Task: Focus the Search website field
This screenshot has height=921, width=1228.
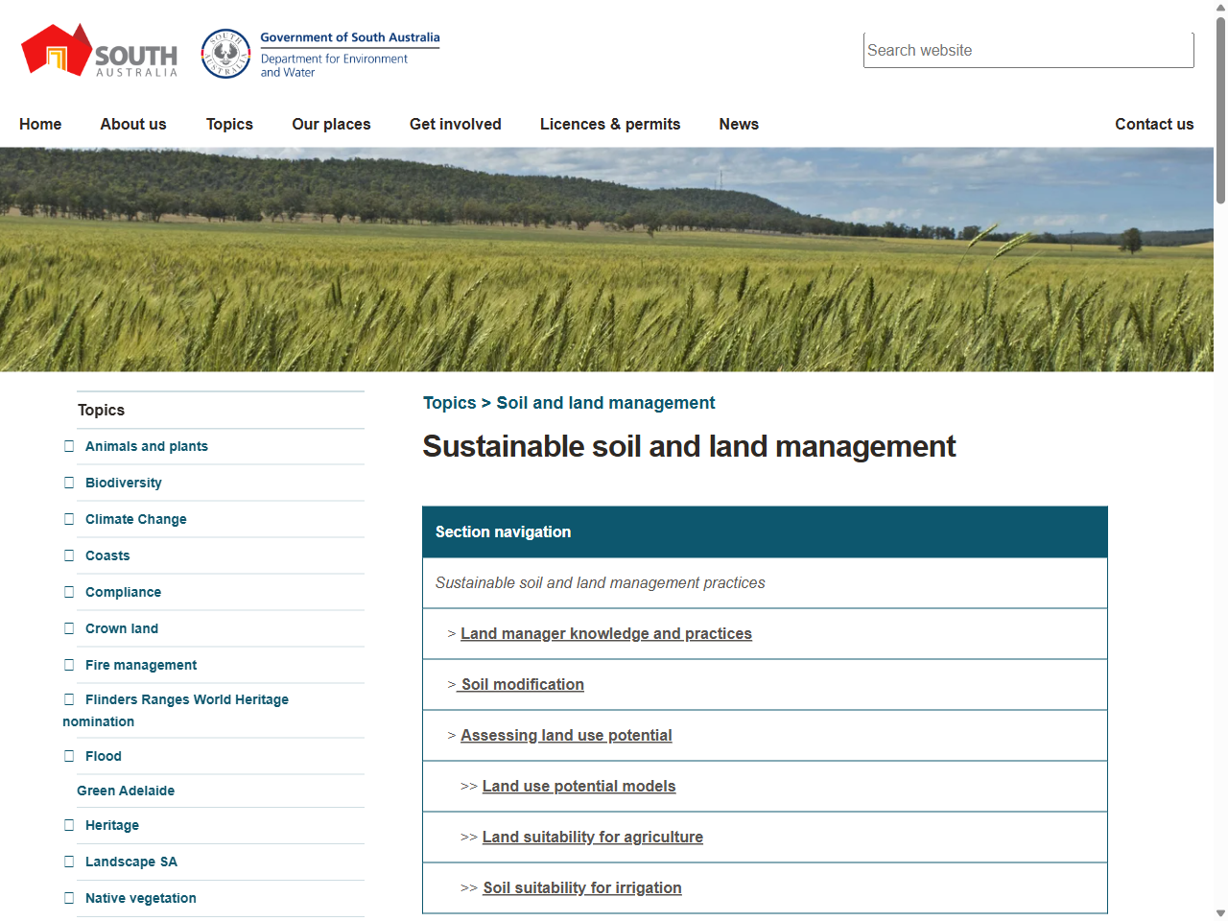Action: tap(1028, 50)
